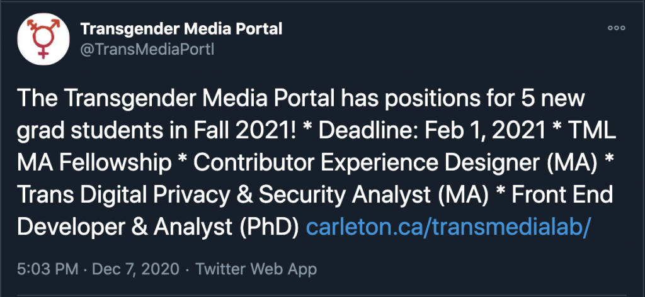
Task: Click the 'Security Analyst (MA)' phrase
Action: point(374,195)
